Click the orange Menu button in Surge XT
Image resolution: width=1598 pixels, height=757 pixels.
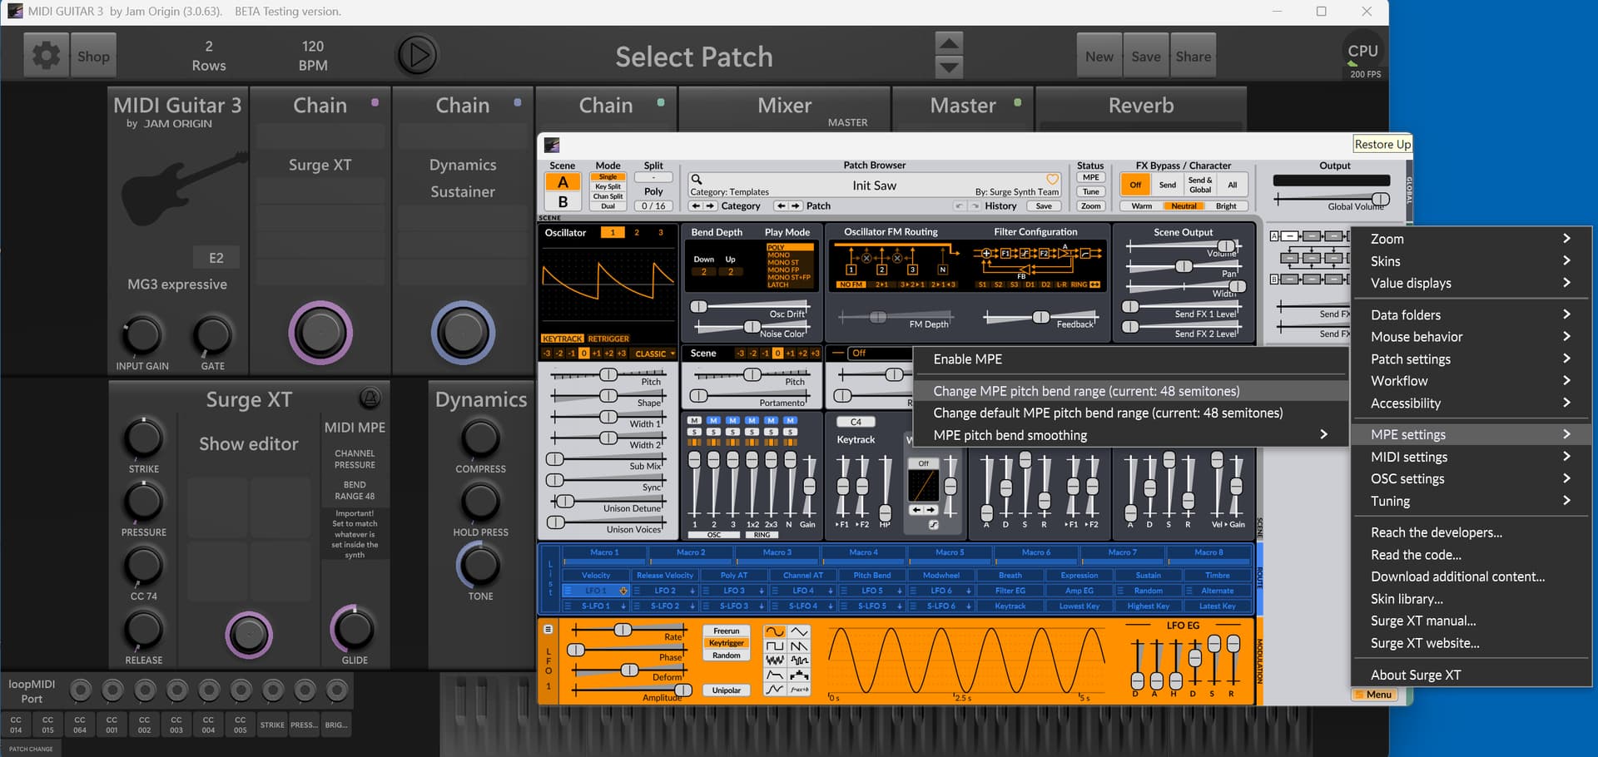[1374, 695]
